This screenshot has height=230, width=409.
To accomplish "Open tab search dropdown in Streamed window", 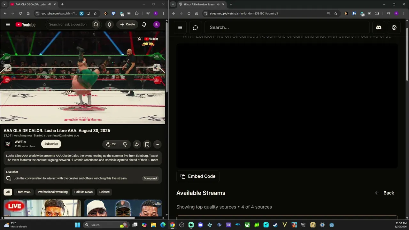I will [x=173, y=4].
